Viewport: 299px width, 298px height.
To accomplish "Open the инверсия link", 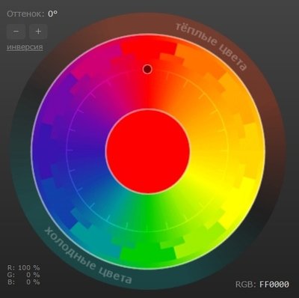I will [x=25, y=47].
